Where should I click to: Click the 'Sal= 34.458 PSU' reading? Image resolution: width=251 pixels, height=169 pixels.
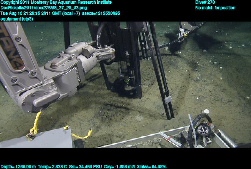(85, 167)
